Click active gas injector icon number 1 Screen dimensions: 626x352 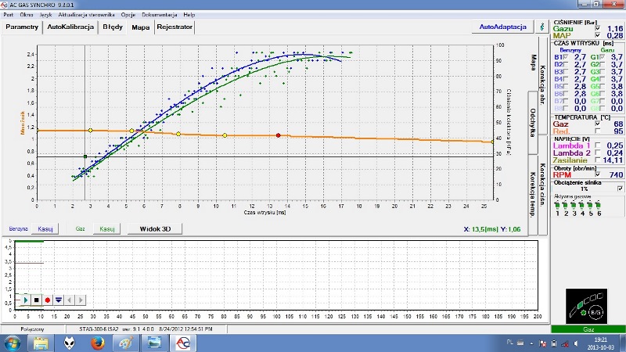[557, 206]
